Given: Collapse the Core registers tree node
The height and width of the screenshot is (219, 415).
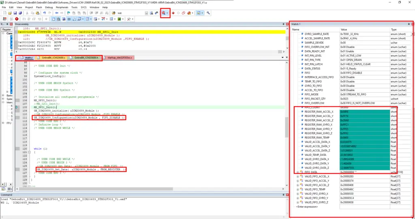Looking at the screenshot, I should 3,34.
